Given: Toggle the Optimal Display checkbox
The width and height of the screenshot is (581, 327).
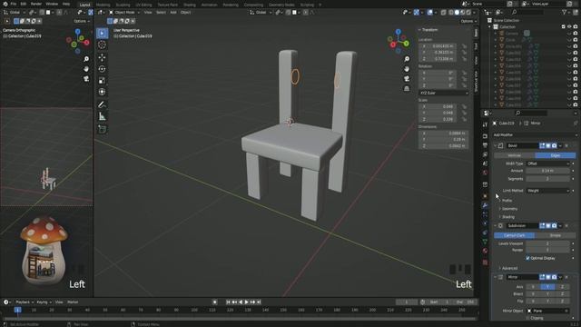Looking at the screenshot, I should click(x=527, y=258).
